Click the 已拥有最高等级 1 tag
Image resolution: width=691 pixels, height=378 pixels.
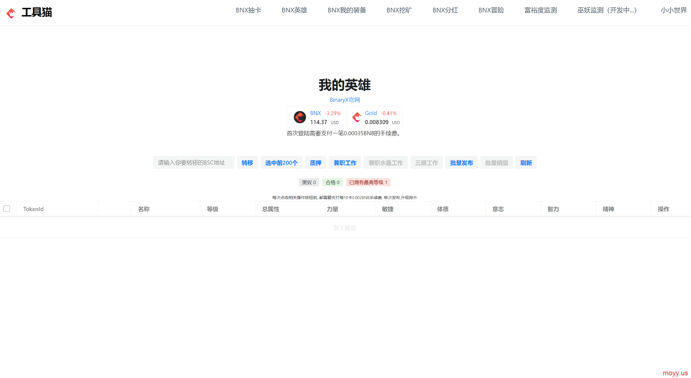pyautogui.click(x=368, y=182)
